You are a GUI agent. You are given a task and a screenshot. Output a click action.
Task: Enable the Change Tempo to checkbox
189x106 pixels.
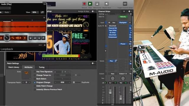35,75
